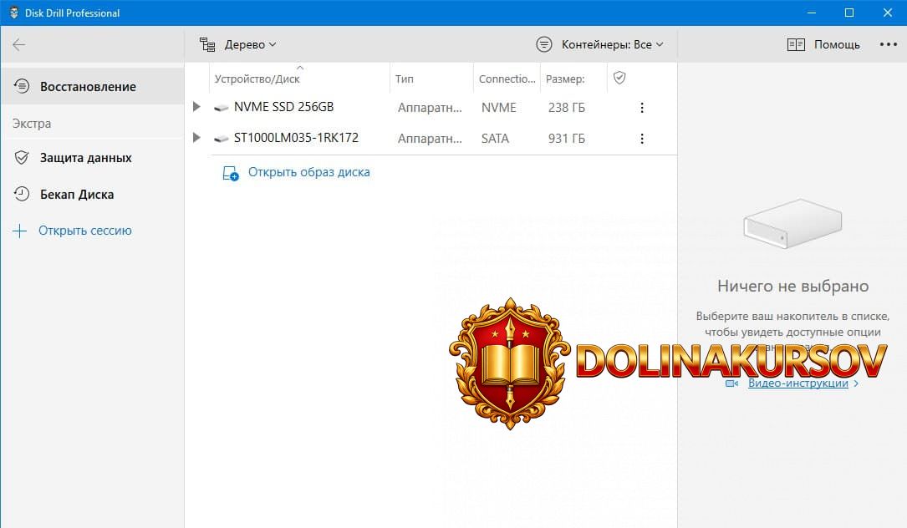Click the Открыть образ диска link

pyautogui.click(x=308, y=173)
